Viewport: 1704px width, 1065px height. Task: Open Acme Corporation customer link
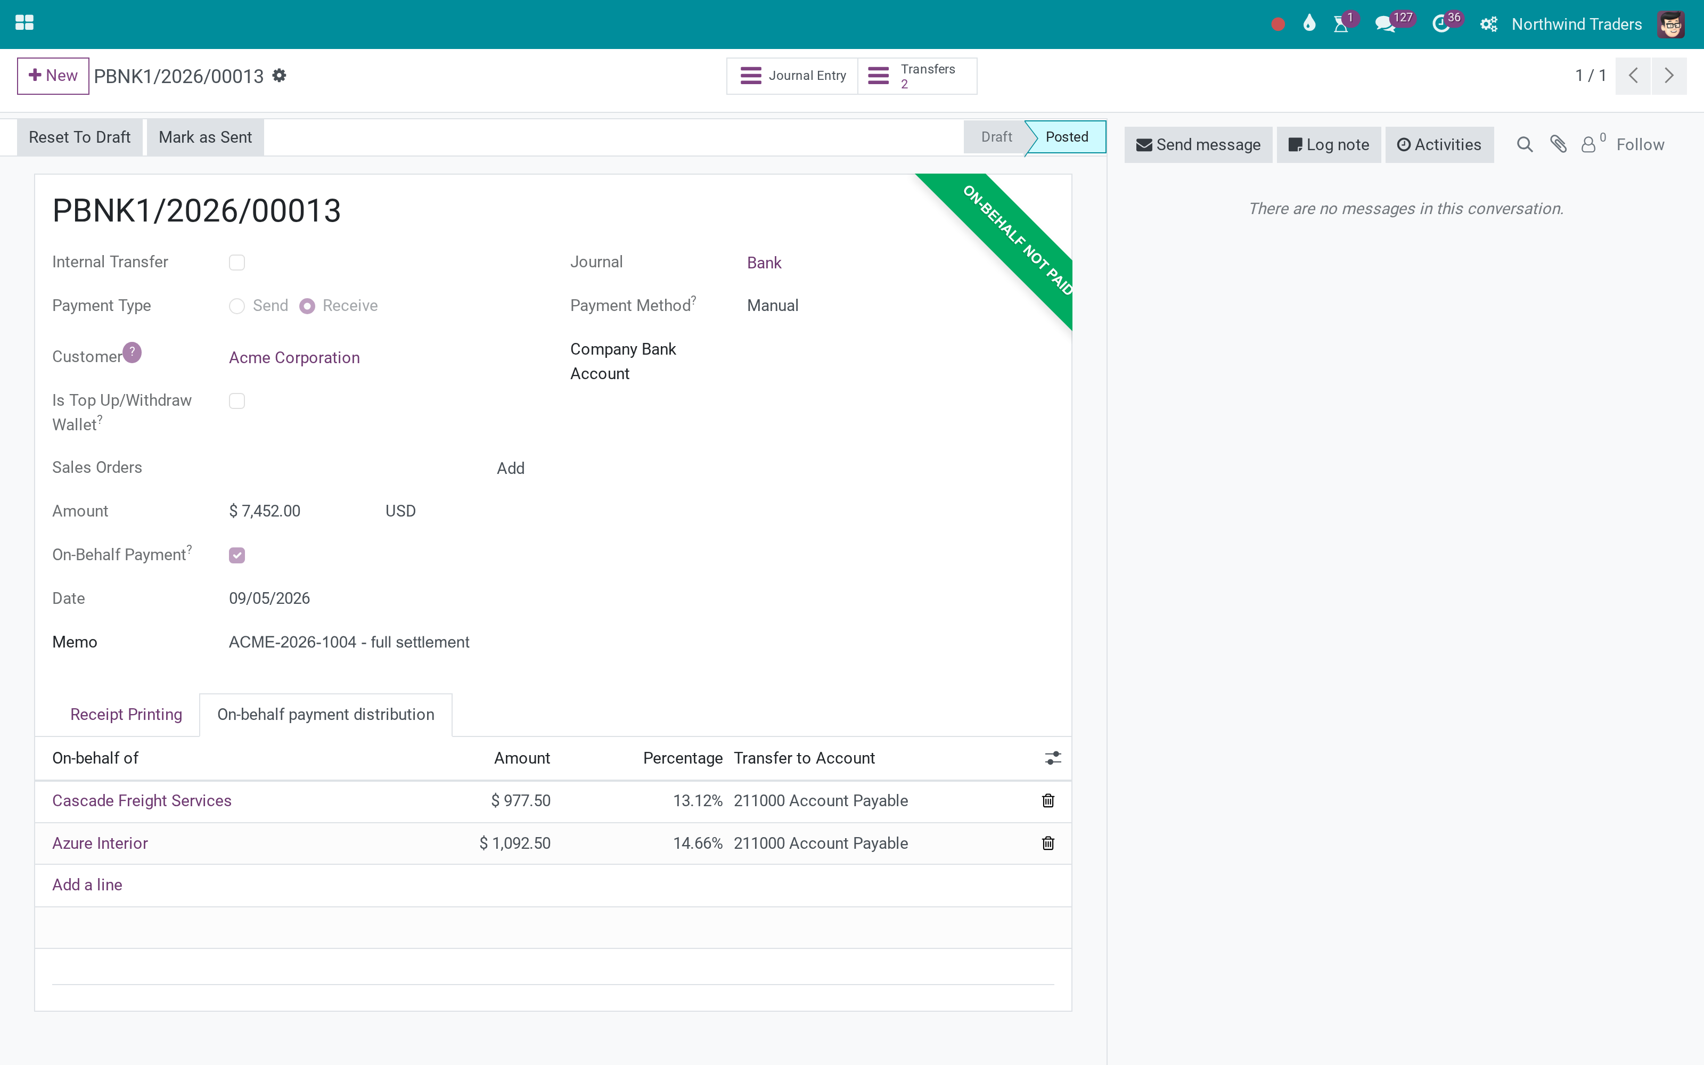(x=294, y=358)
